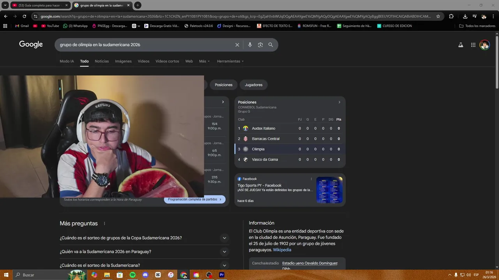Screen dimensions: 499x280
Task: Open full standings via Posiciones chevron
Action: 339,102
